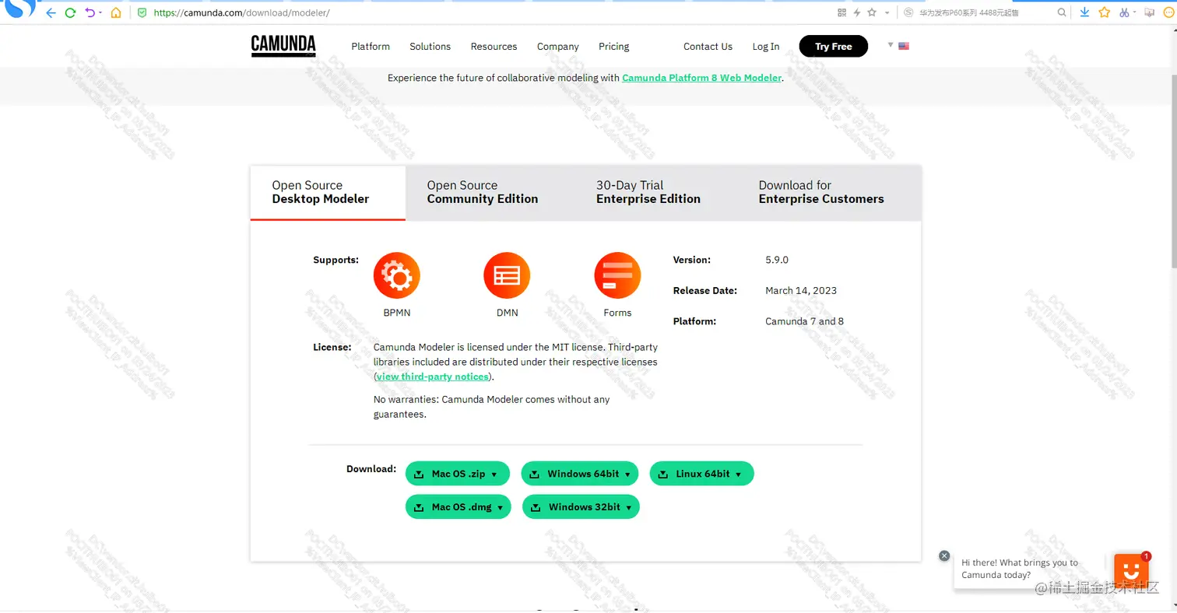Click the Log In link
The image size is (1177, 613).
coord(766,47)
